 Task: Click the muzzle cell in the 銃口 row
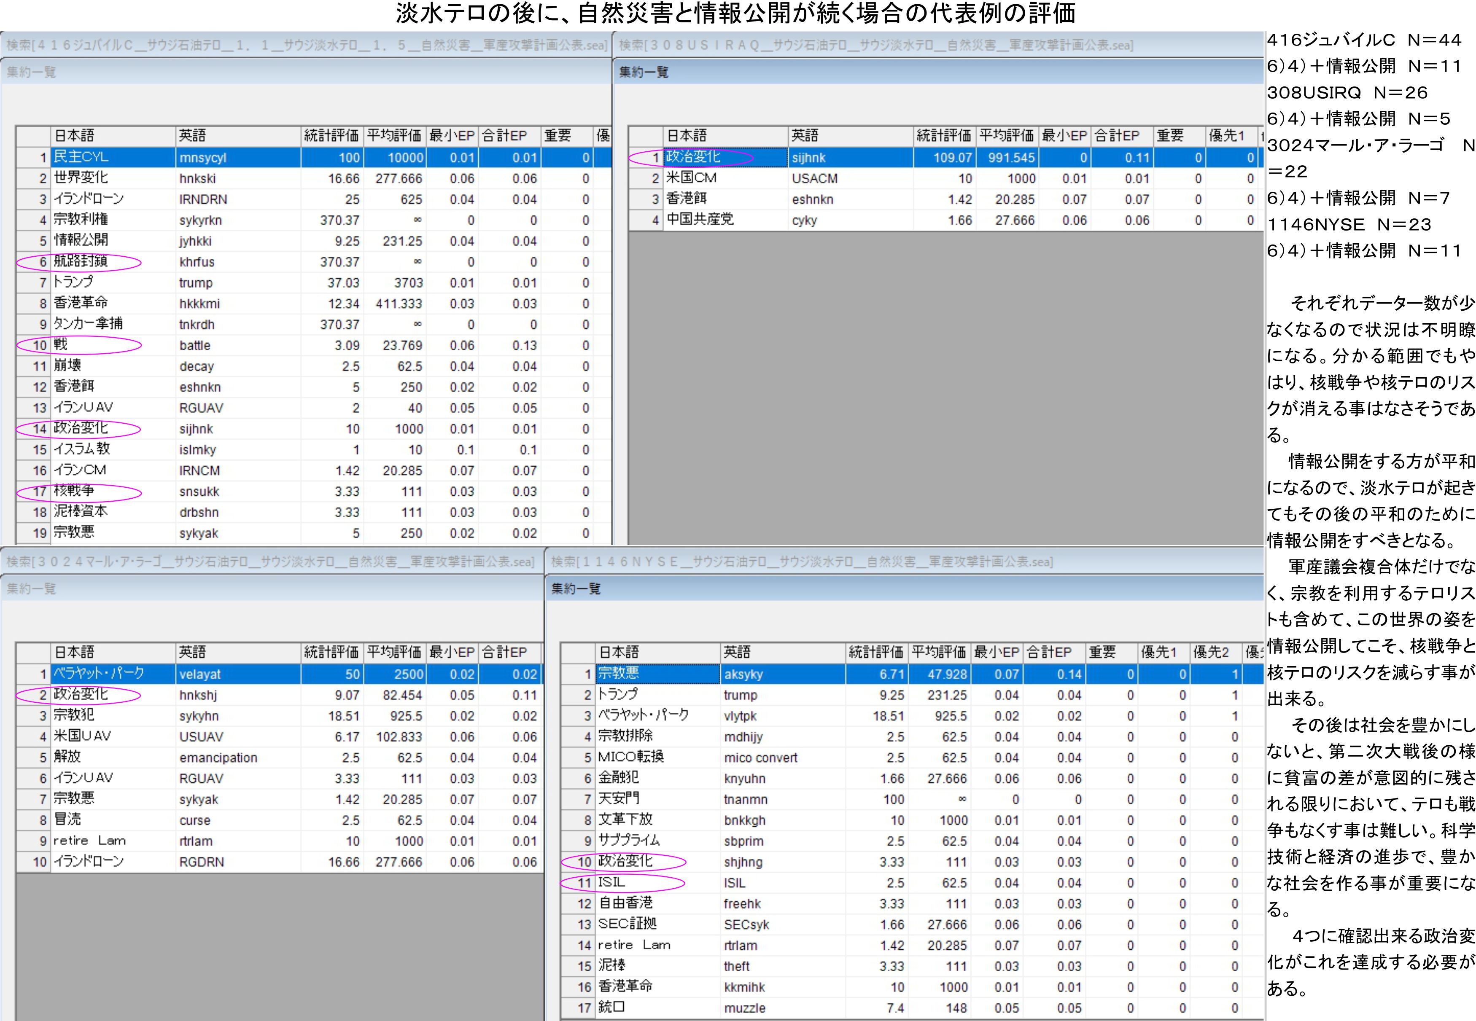[744, 1008]
